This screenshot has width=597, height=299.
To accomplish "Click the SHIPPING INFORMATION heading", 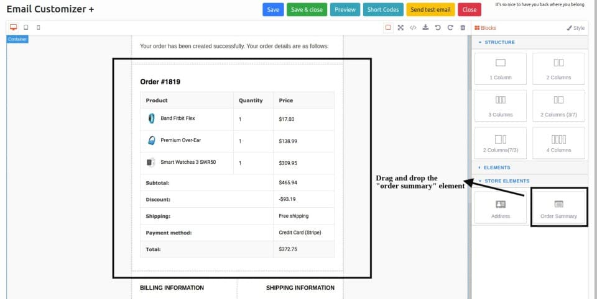I will (x=300, y=288).
